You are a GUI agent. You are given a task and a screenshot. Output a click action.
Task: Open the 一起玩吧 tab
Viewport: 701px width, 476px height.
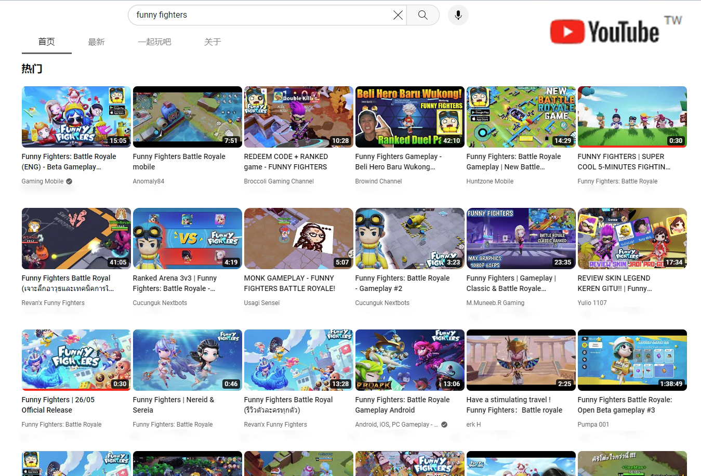point(154,42)
